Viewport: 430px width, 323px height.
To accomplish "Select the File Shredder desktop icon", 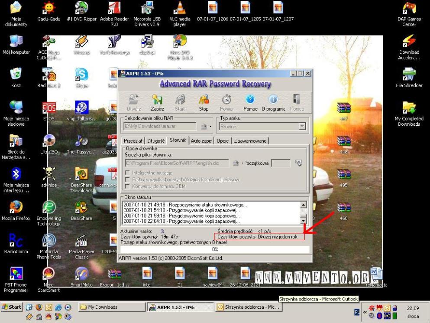I will (409, 74).
